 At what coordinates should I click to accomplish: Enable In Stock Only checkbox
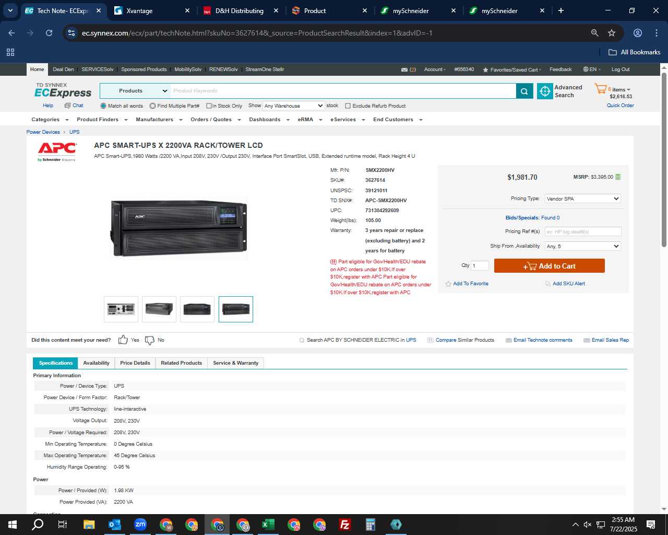tap(209, 106)
